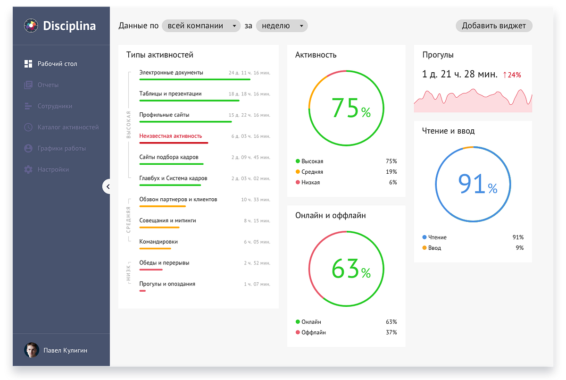Click the Каталог активностей clock icon
Image resolution: width=566 pixels, height=380 pixels.
[x=28, y=127]
